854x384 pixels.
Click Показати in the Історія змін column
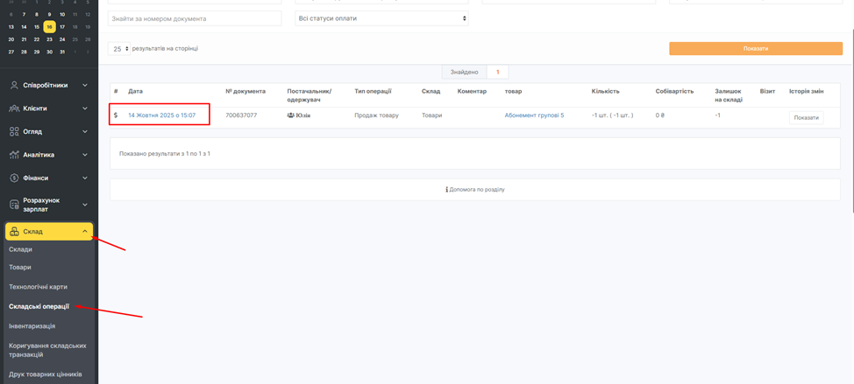[805, 117]
